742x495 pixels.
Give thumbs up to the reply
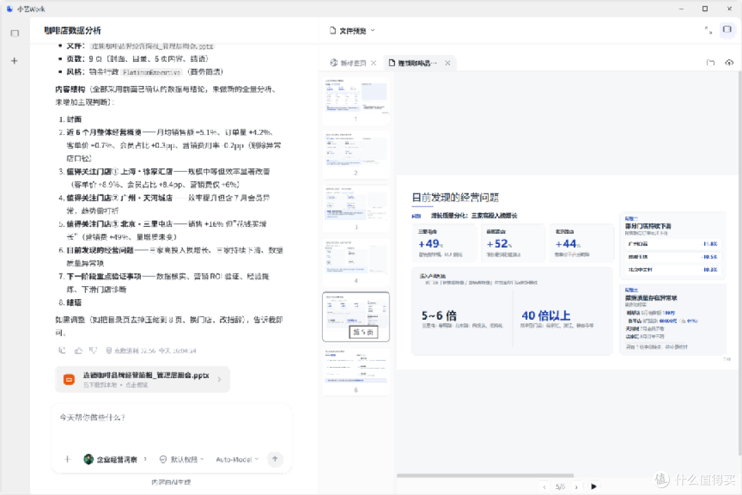pos(78,351)
